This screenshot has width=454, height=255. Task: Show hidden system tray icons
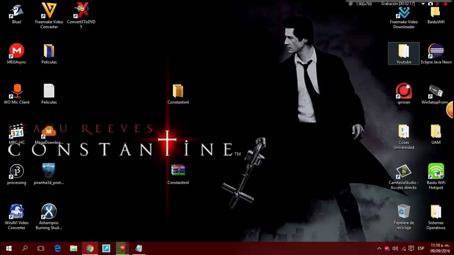tap(379, 248)
